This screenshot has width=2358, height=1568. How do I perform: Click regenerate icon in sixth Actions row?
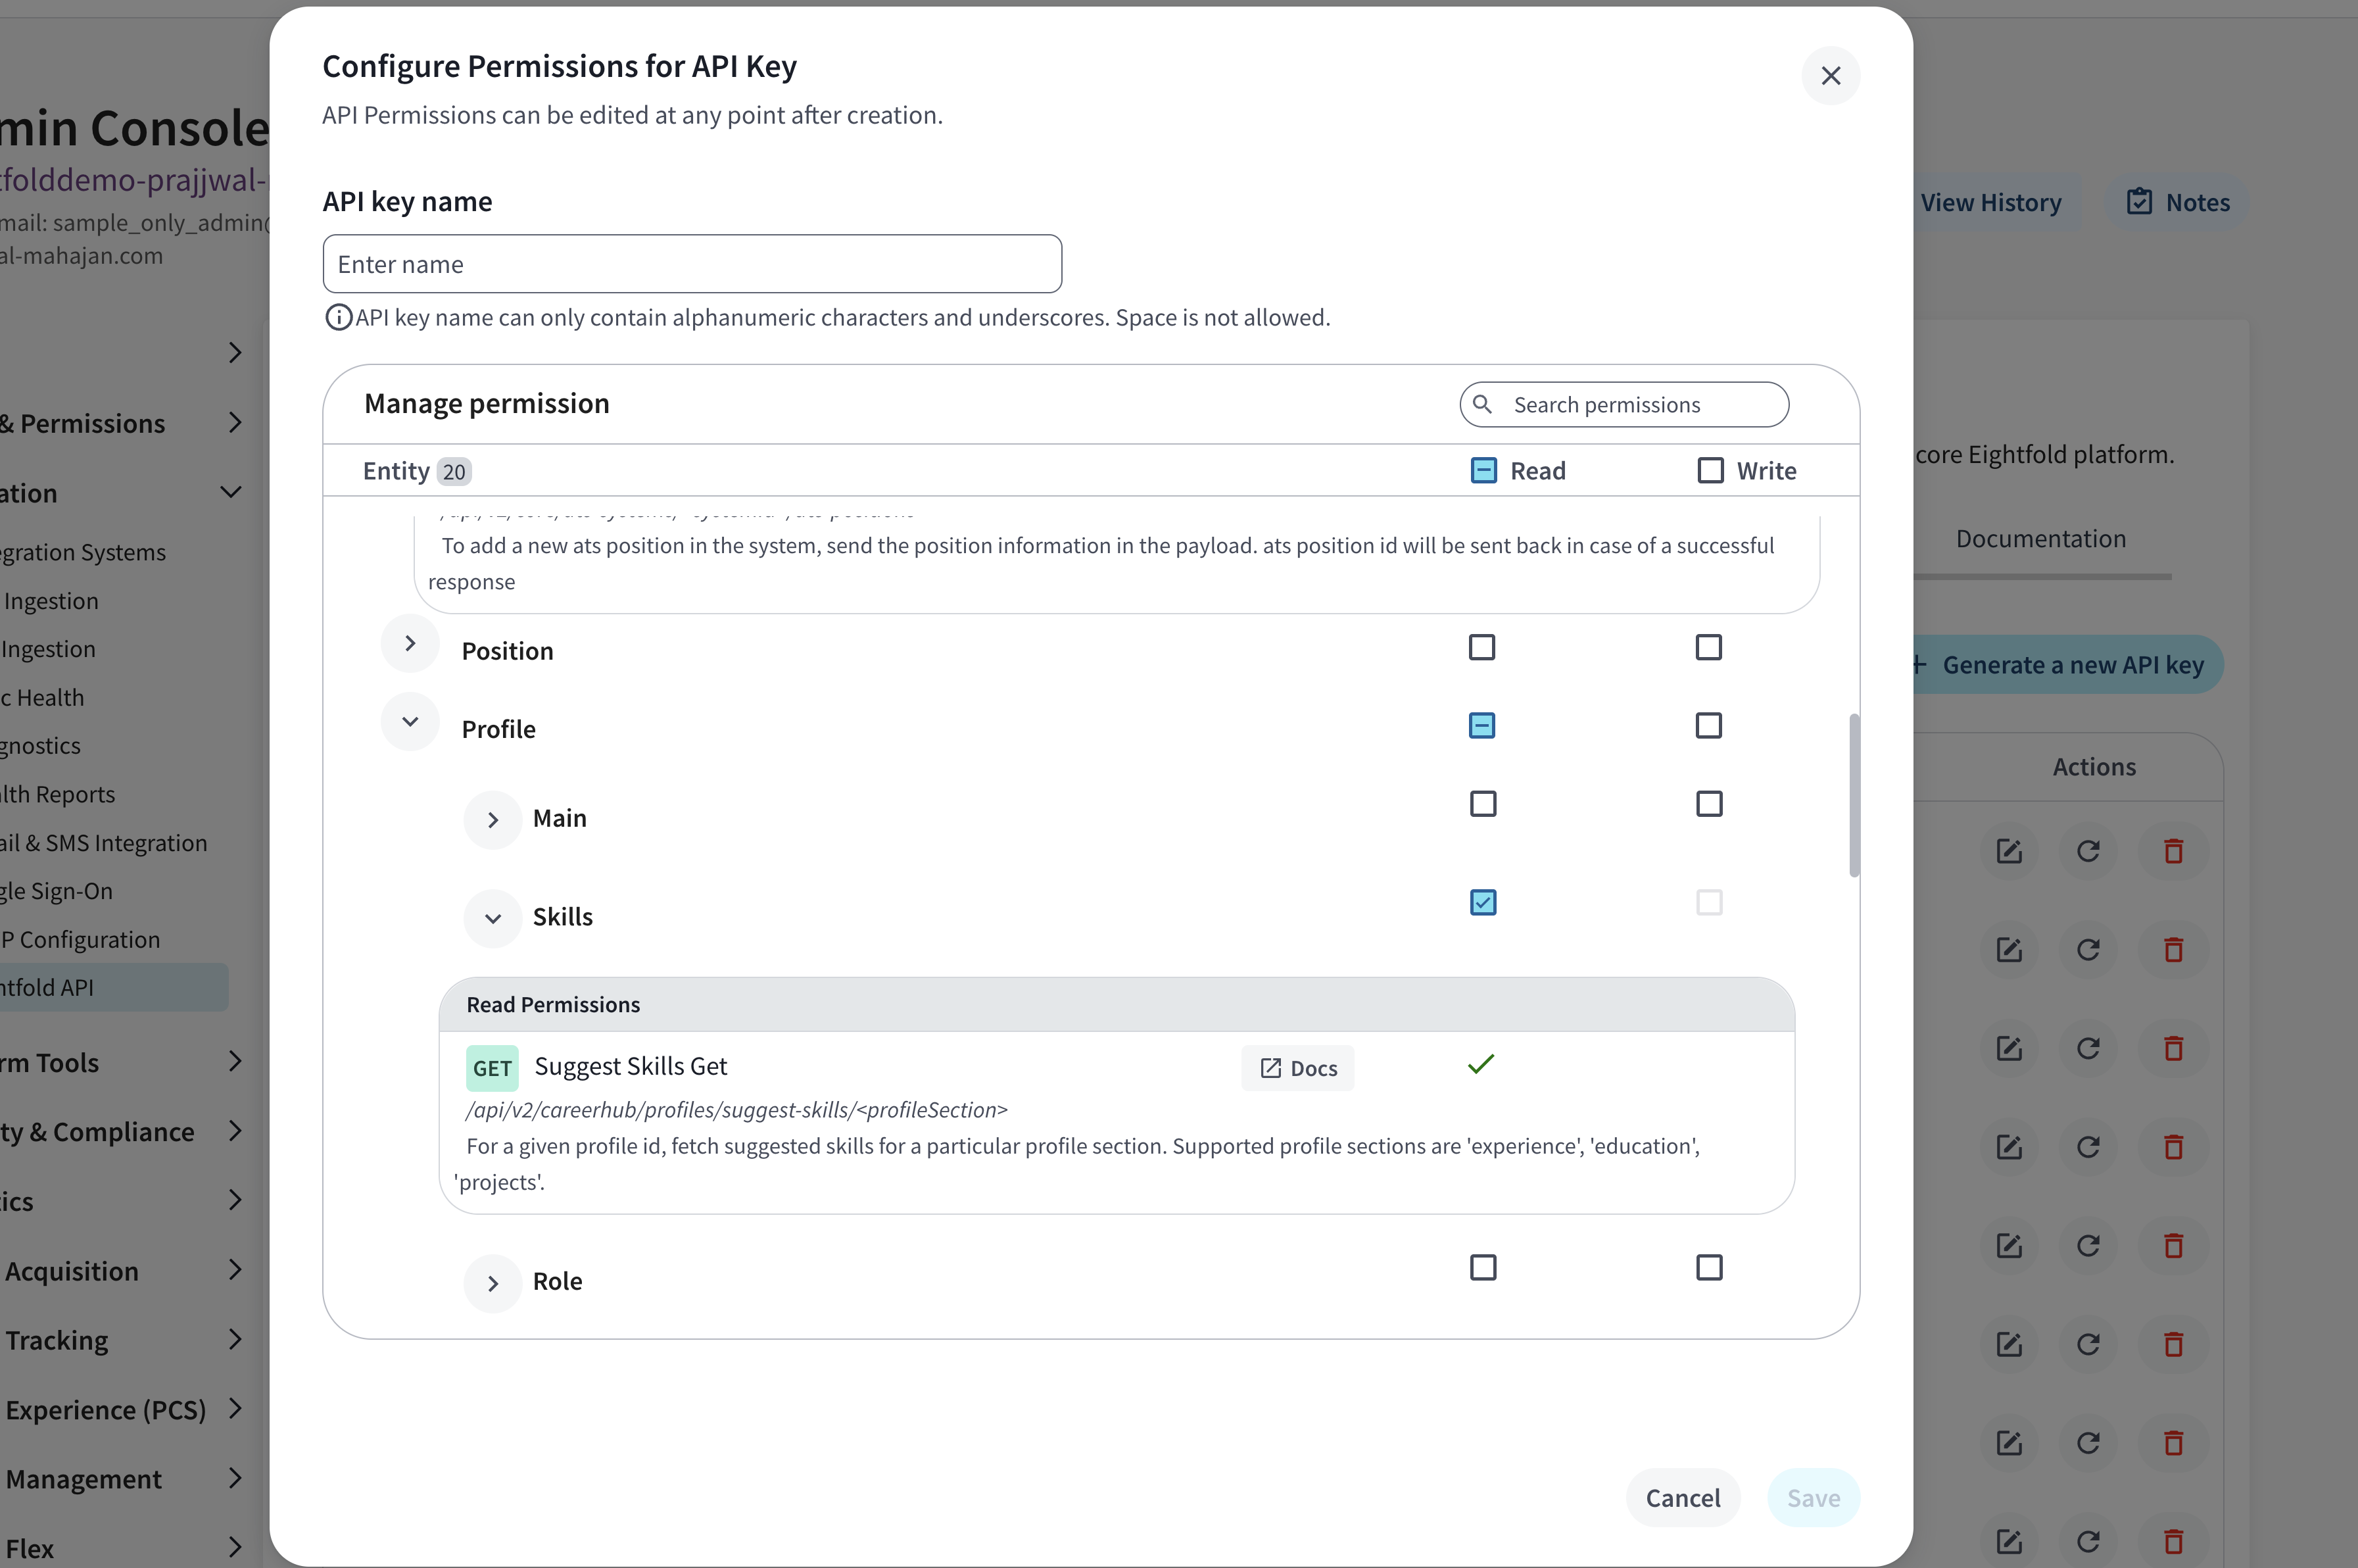(x=2088, y=1344)
